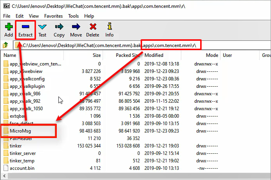This screenshot has height=180, width=271.
Task: Click the Extract toolbar icon
Action: point(25,27)
